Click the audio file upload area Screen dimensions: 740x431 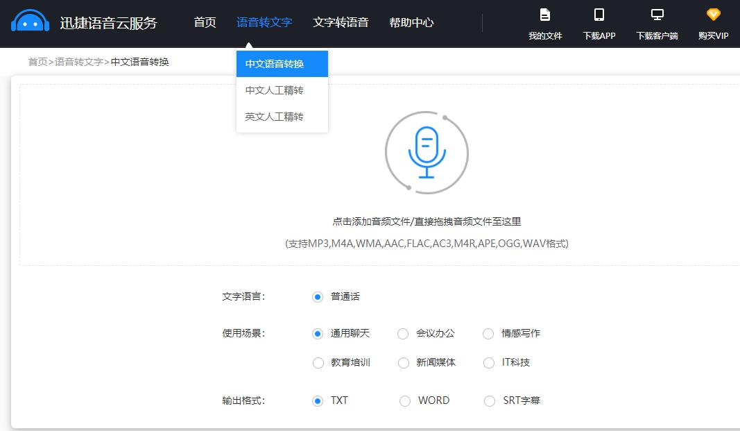[427, 222]
